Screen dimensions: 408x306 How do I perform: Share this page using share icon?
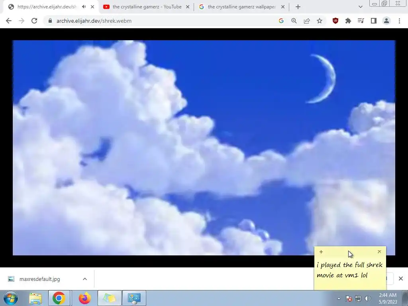(x=307, y=21)
